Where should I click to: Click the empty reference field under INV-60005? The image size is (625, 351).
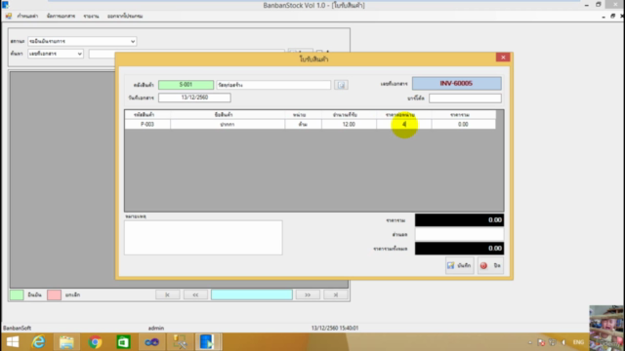coord(465,98)
